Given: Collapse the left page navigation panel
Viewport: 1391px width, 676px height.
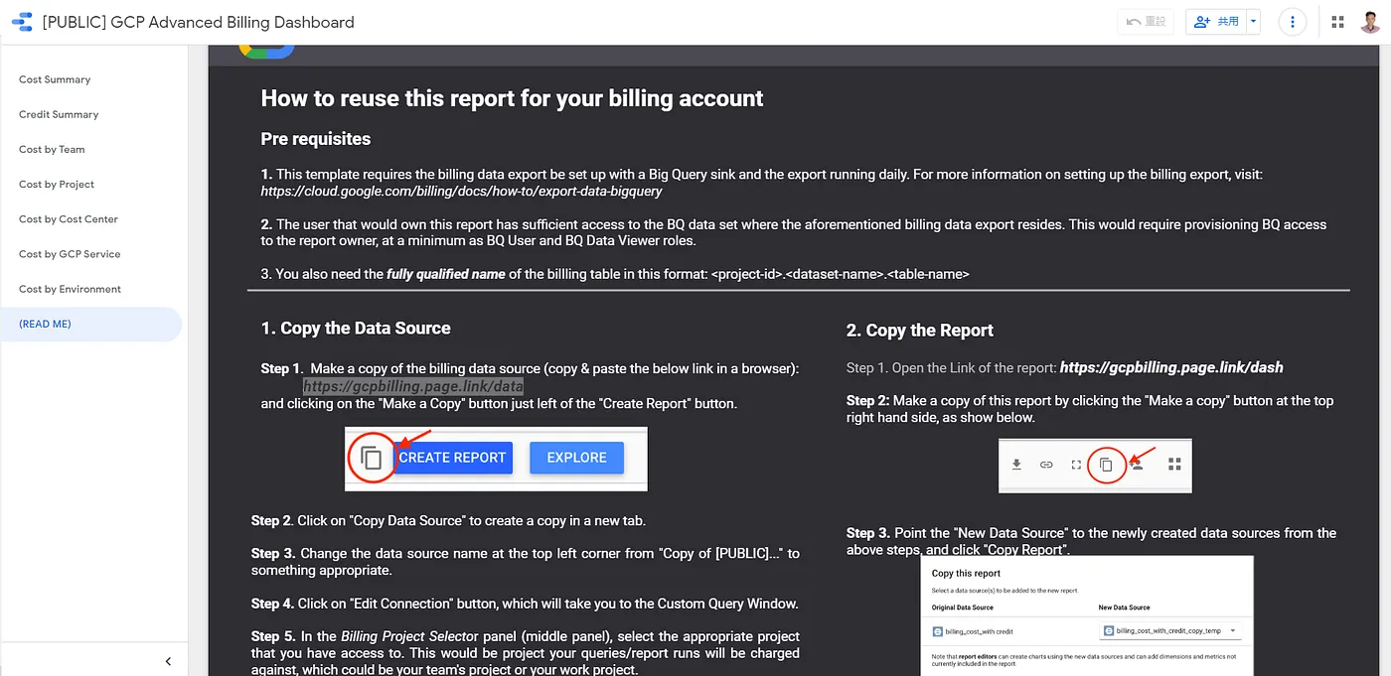Looking at the screenshot, I should pos(168,661).
